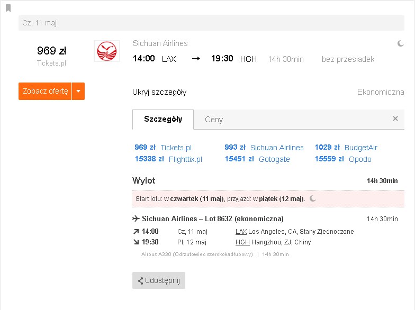
Task: Close the details panel with the X
Action: point(395,118)
